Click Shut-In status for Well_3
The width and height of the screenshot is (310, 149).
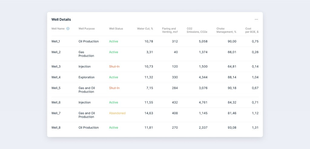(x=114, y=67)
